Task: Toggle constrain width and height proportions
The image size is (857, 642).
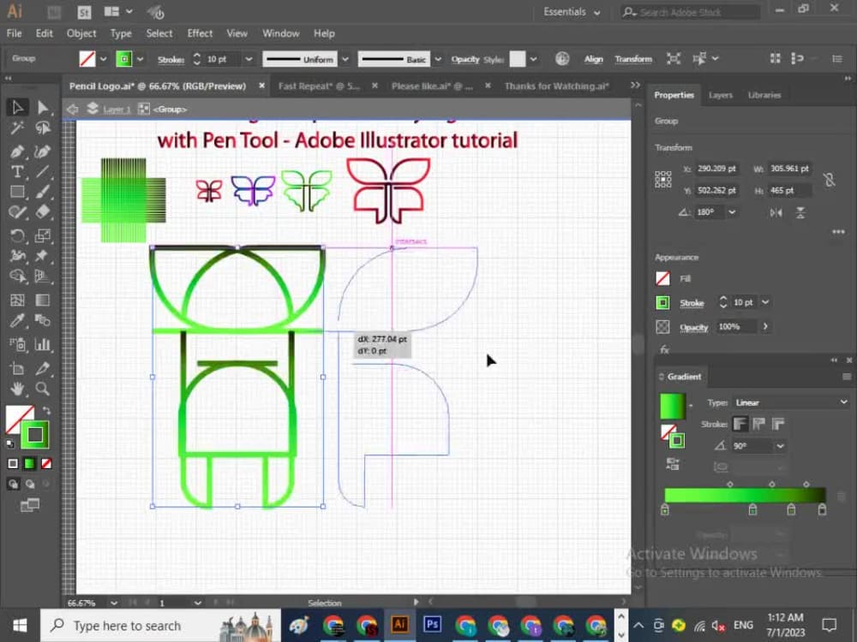Action: tap(829, 180)
